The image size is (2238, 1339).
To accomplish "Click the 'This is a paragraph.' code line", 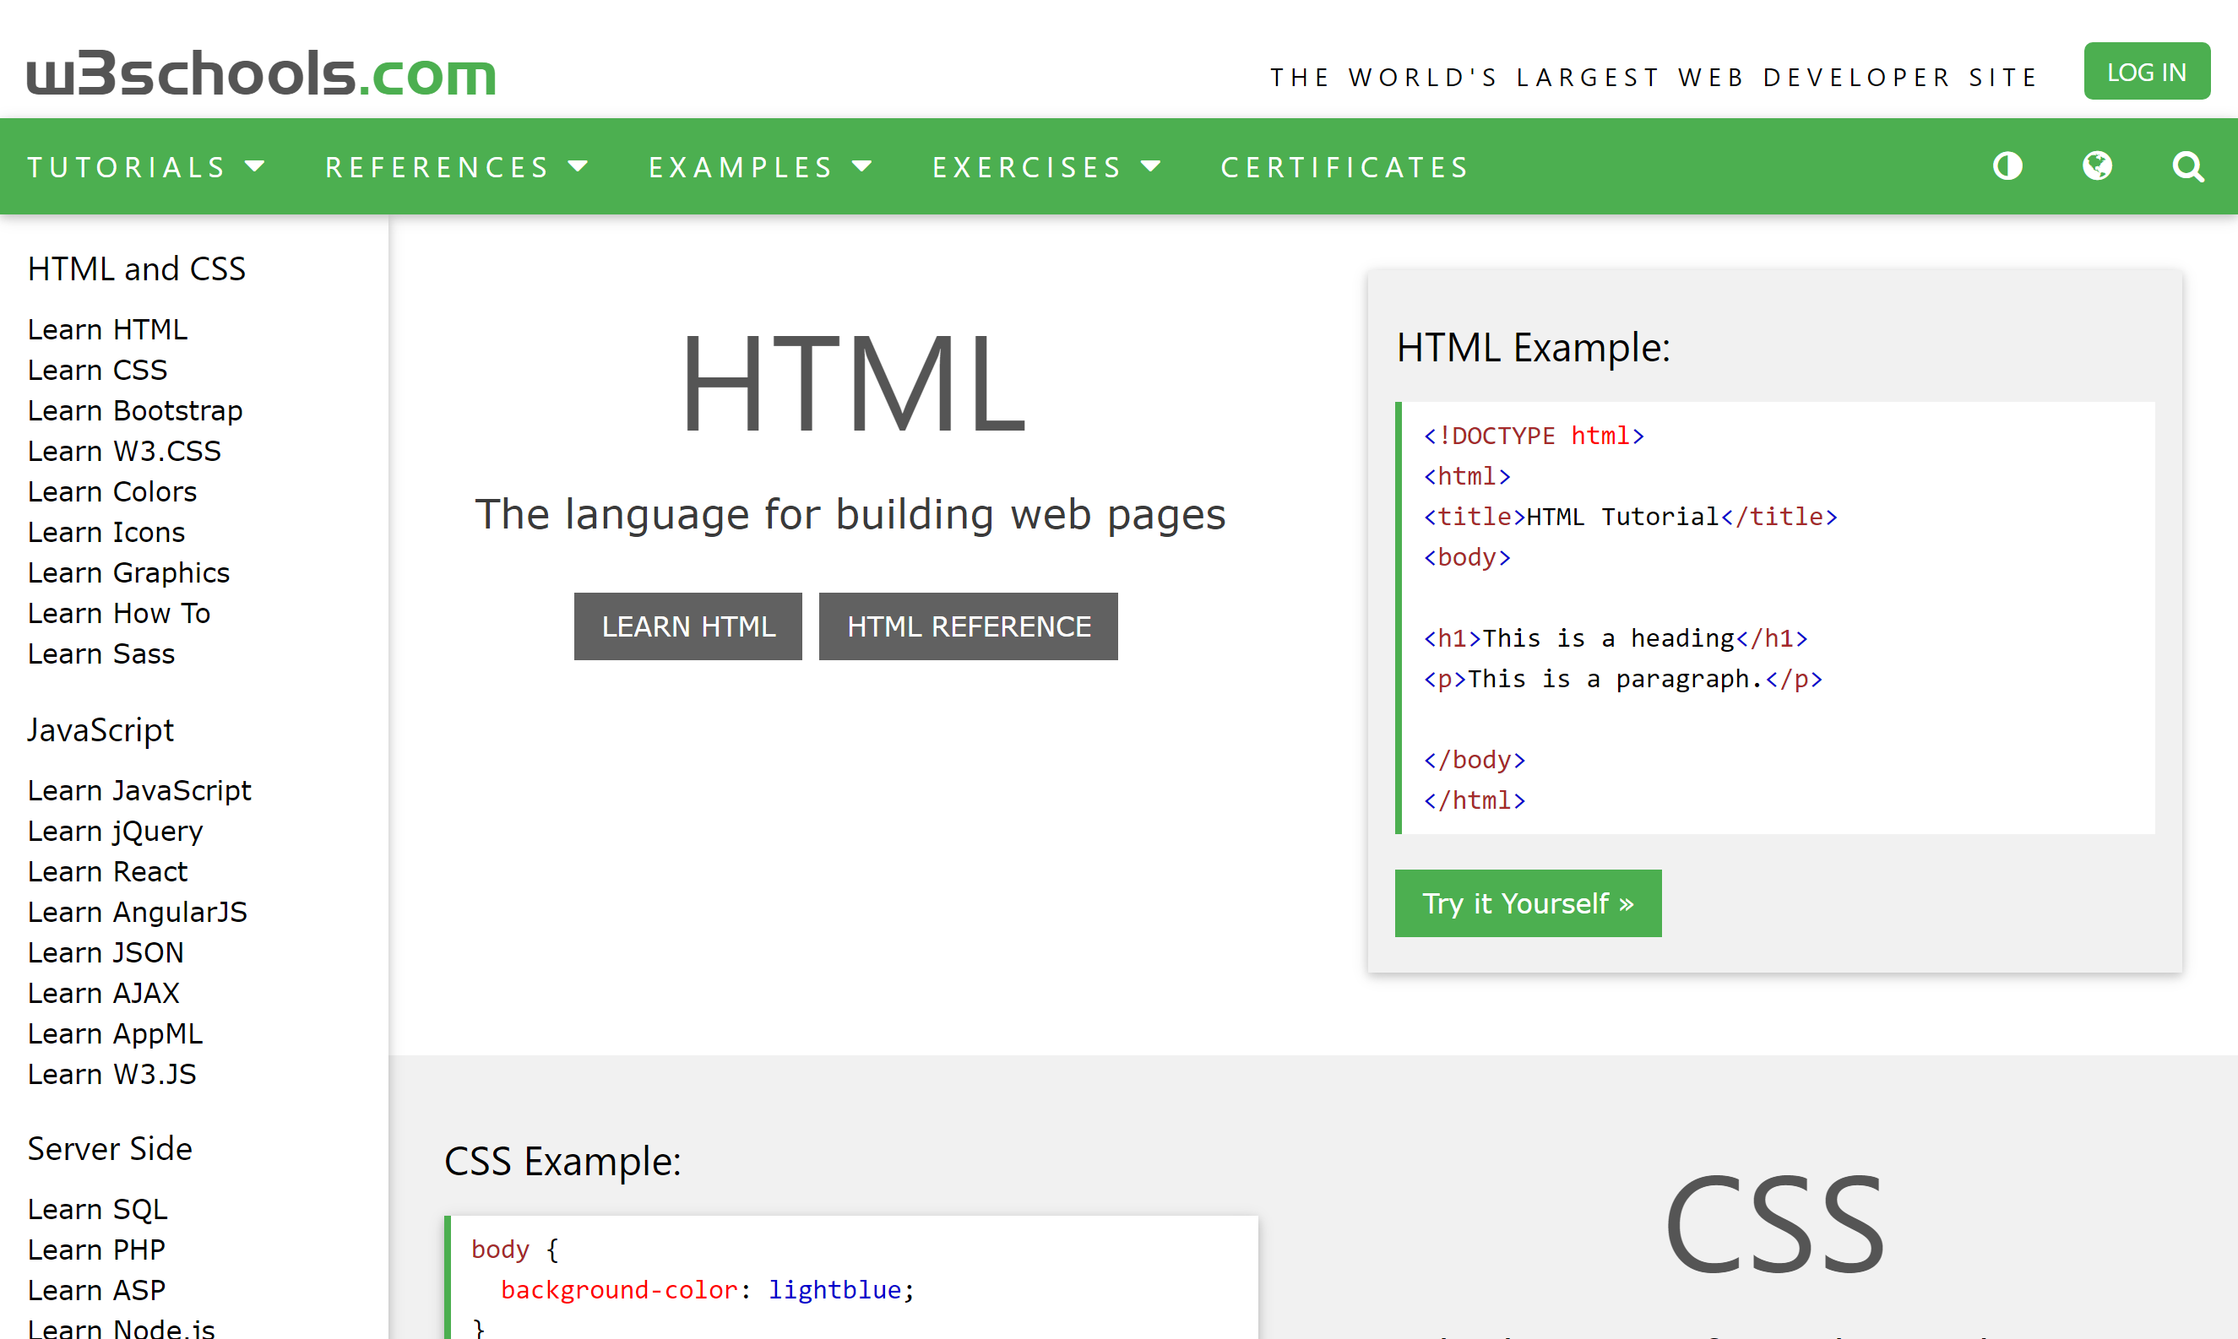I will [1622, 680].
